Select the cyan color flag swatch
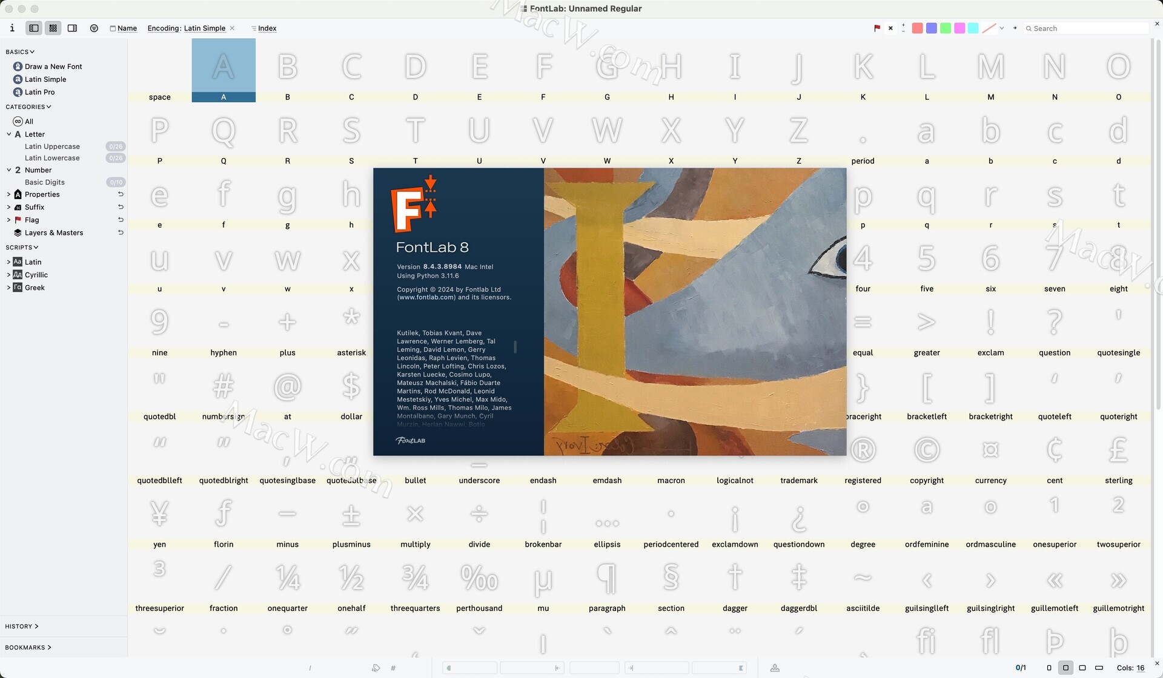1163x678 pixels. tap(973, 28)
